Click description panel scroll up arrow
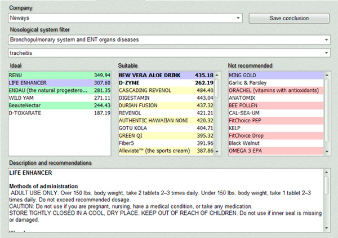The width and height of the screenshot is (338, 238). pyautogui.click(x=327, y=172)
